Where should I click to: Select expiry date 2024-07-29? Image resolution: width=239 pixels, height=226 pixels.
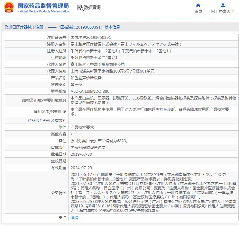(81, 168)
